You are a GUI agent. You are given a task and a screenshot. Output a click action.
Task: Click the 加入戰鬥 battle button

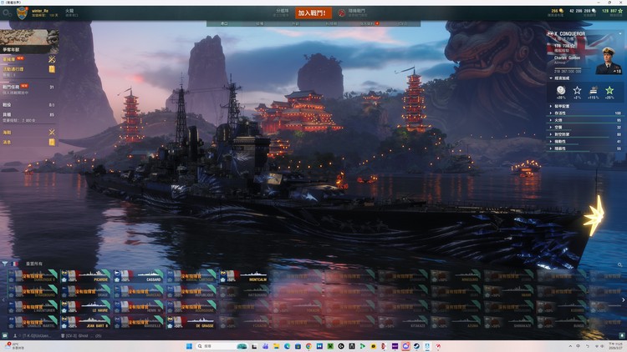[313, 13]
